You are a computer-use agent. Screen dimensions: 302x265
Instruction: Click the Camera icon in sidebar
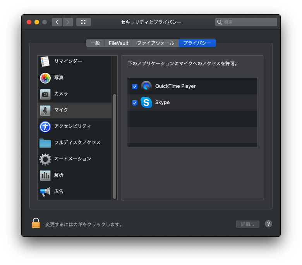[x=45, y=94]
